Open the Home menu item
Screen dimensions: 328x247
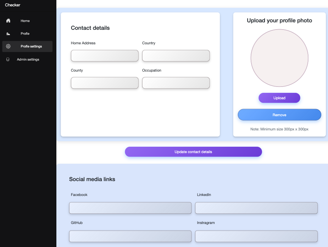click(25, 21)
